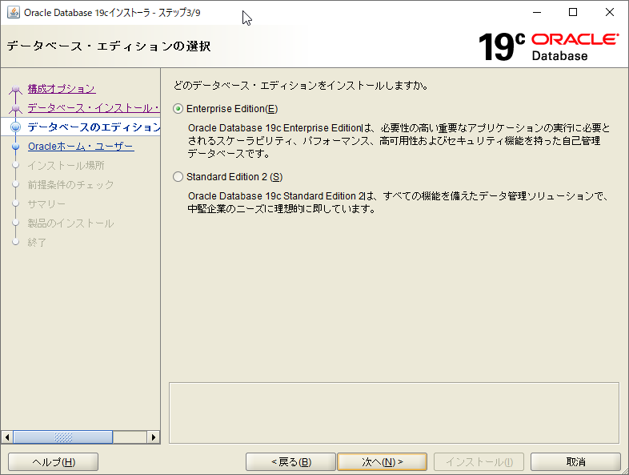Click right arrow of sidebar scrollbar

tap(153, 437)
